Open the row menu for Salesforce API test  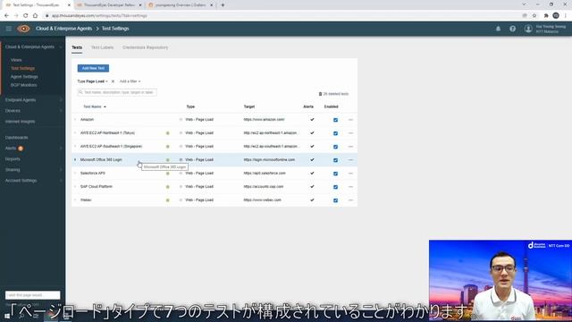click(x=350, y=174)
